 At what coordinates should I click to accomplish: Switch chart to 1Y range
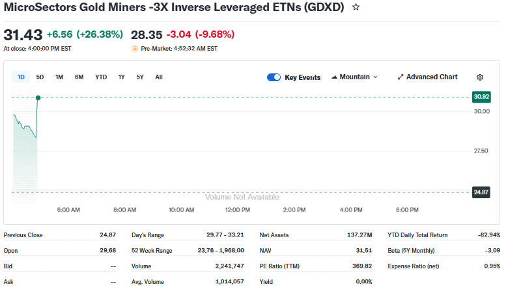[x=121, y=77]
